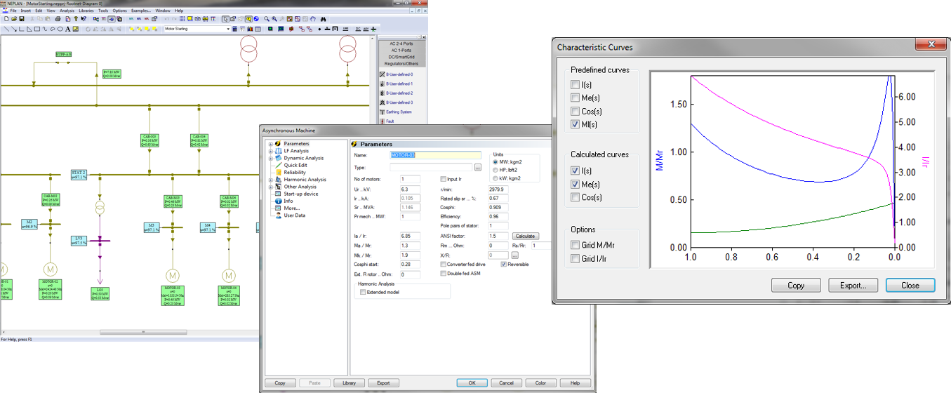Uncheck the Reversible checkbox

504,264
